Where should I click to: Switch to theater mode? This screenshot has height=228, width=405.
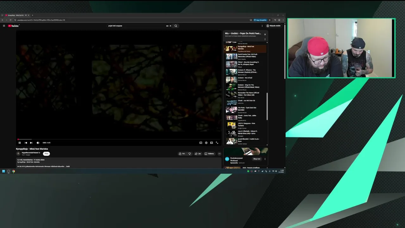(x=211, y=142)
